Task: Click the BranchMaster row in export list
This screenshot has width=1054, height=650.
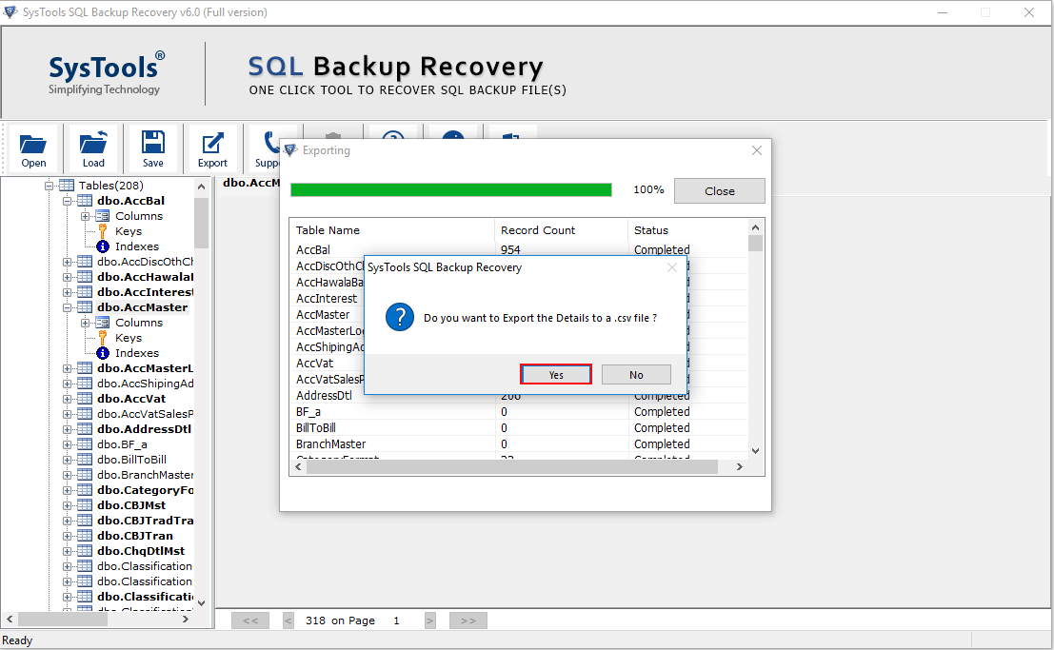Action: click(x=519, y=444)
